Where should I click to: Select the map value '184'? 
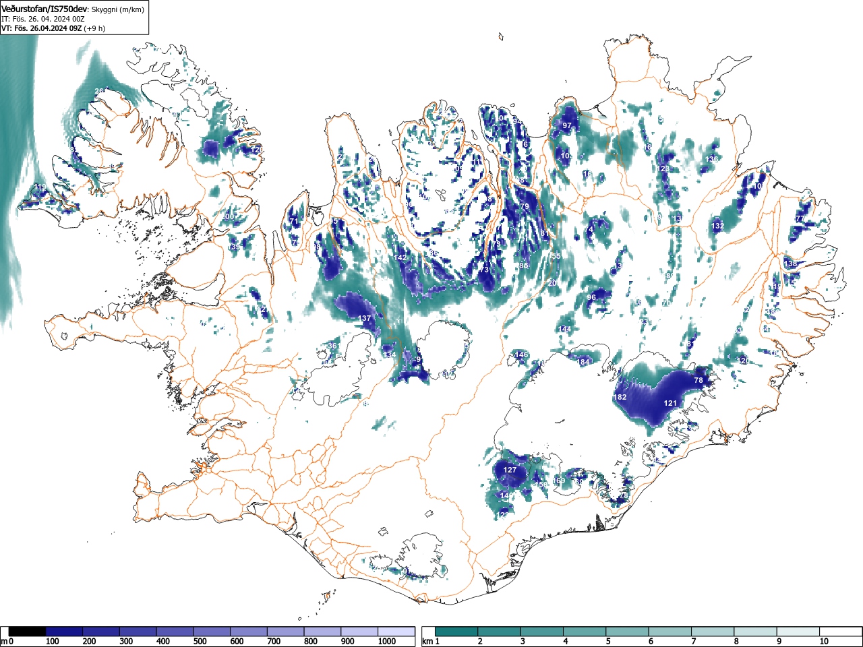(583, 363)
